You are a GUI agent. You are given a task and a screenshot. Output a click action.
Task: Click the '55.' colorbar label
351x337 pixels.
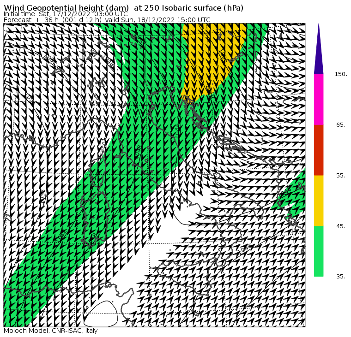click(x=341, y=176)
